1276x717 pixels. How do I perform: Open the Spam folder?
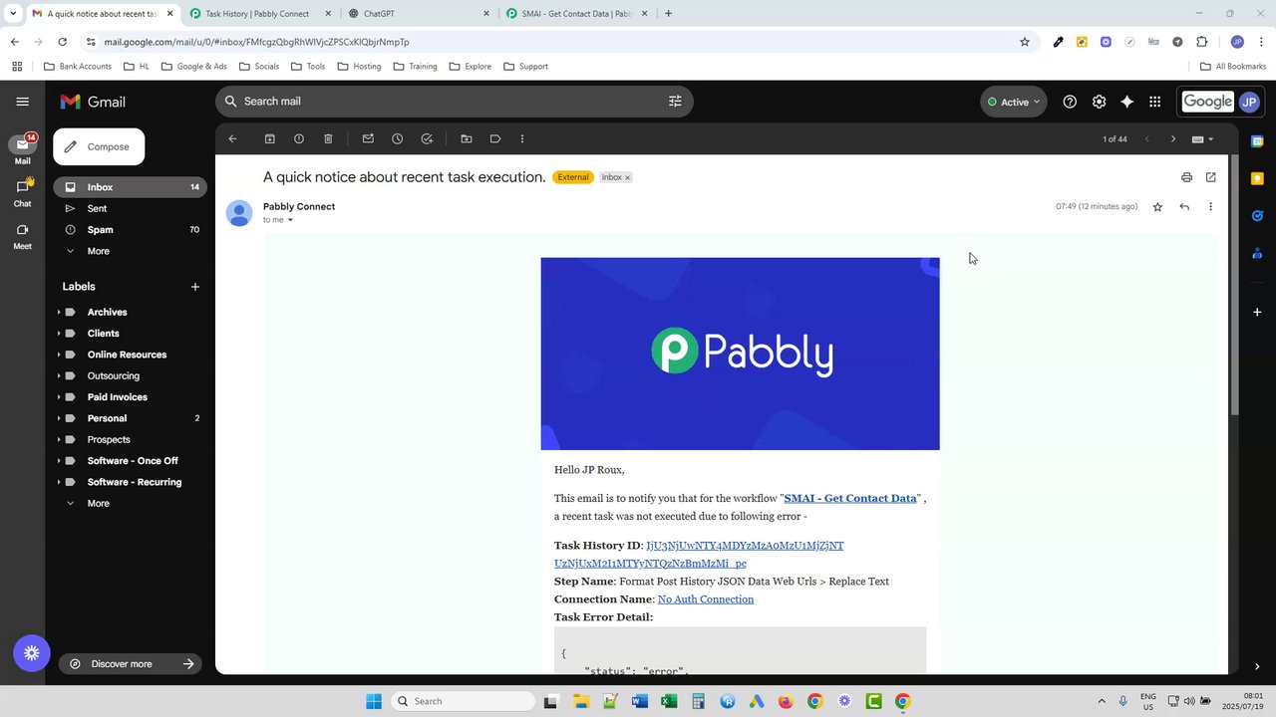click(130, 230)
